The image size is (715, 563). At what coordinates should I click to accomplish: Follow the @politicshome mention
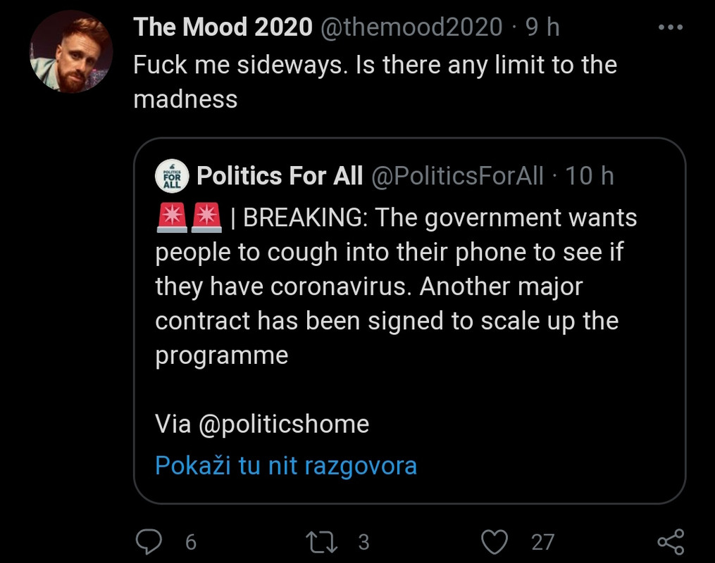(284, 424)
